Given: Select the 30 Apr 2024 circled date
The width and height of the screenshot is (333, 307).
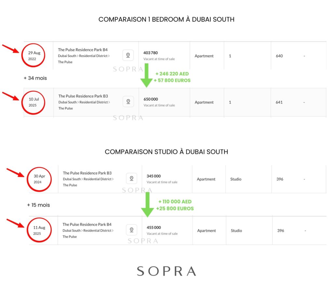Looking at the screenshot, I should tap(39, 180).
